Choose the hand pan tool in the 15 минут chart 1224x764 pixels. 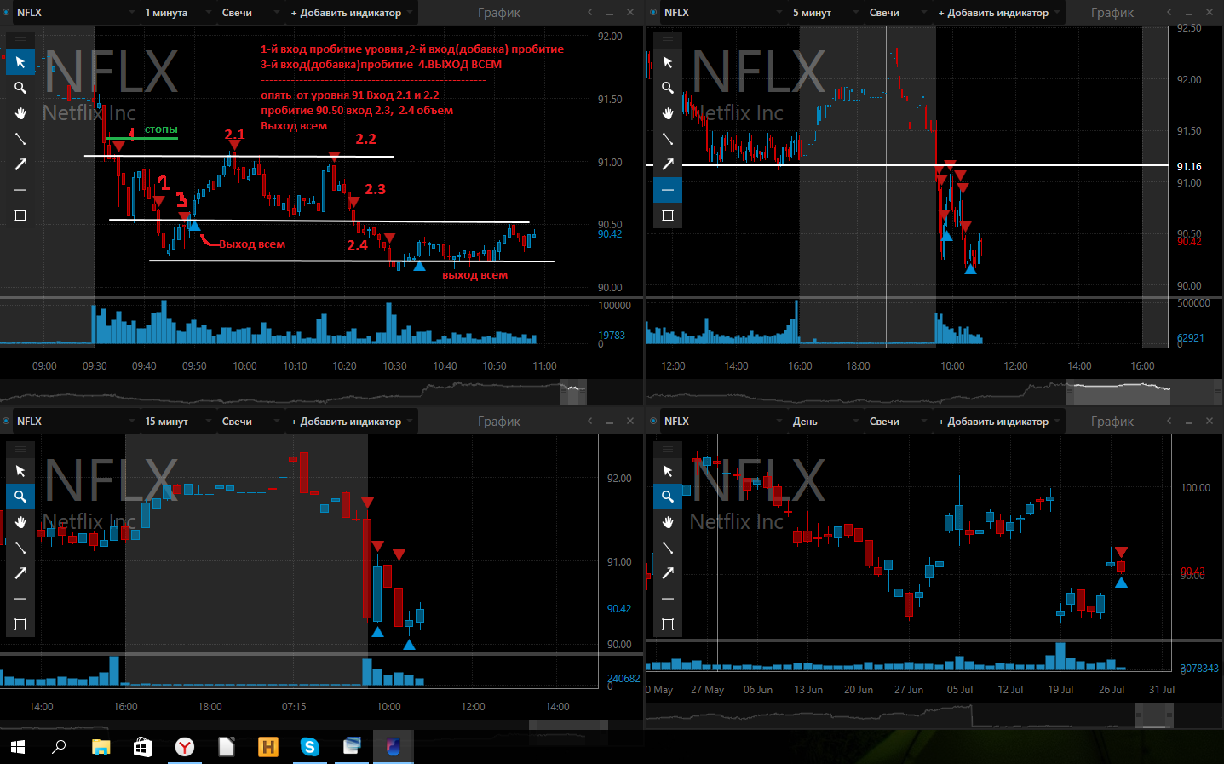[x=20, y=522]
